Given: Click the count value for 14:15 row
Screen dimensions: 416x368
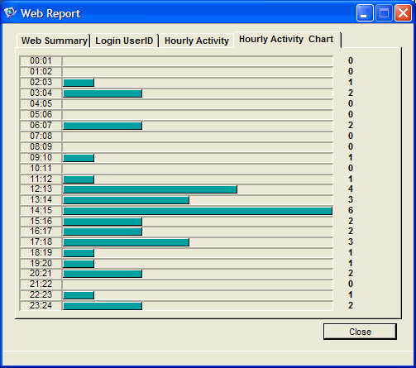Looking at the screenshot, I should click(x=351, y=210).
